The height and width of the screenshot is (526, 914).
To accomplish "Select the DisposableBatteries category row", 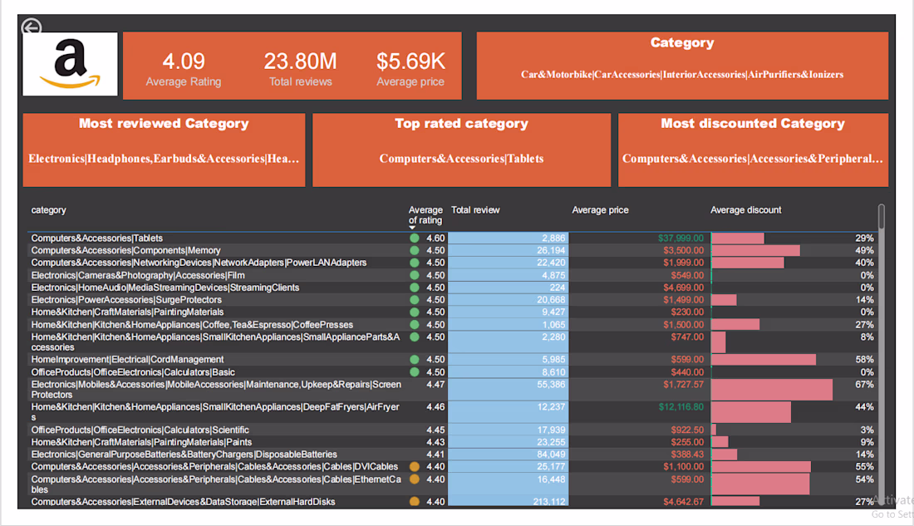I will pyautogui.click(x=452, y=455).
